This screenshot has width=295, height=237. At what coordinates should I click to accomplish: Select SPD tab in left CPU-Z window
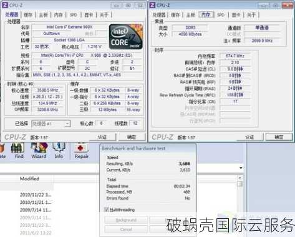pyautogui.click(x=74, y=15)
